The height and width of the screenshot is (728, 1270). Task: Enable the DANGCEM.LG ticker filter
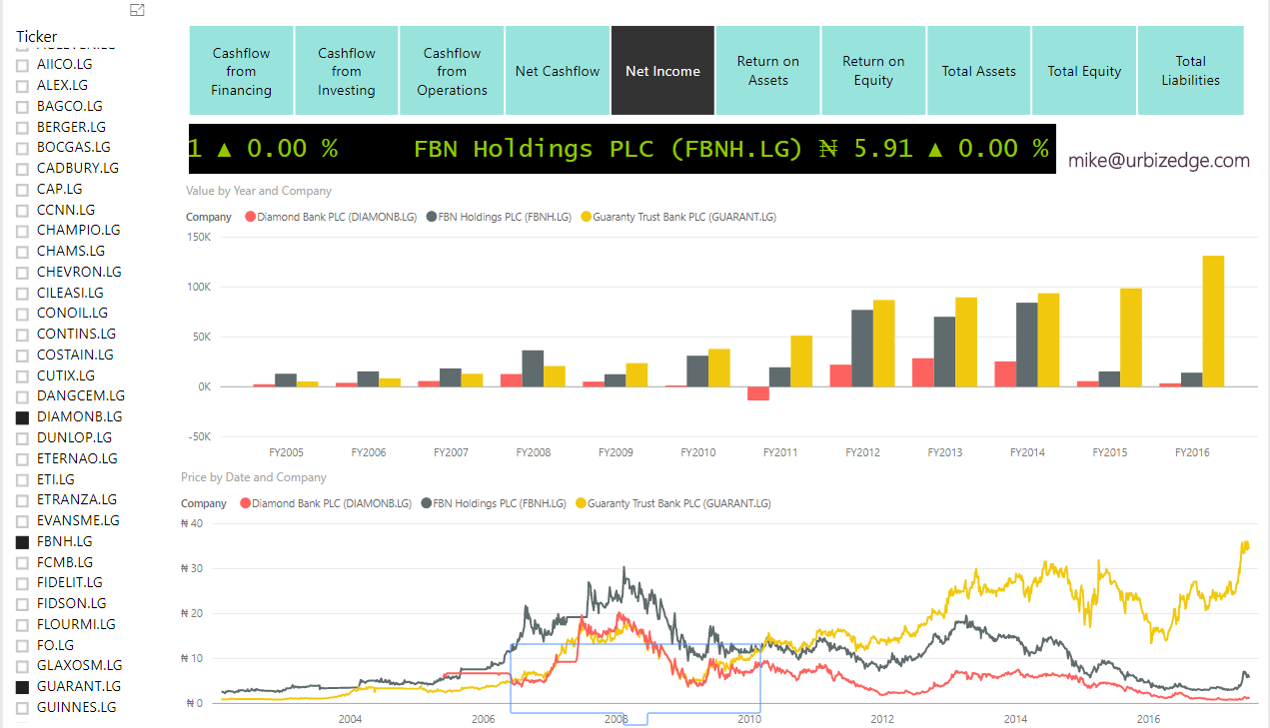tap(21, 395)
